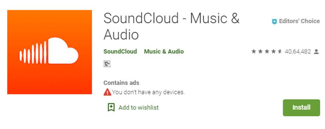Image resolution: width=325 pixels, height=129 pixels.
Task: Click the white cloud in the logo
Action: [63, 51]
